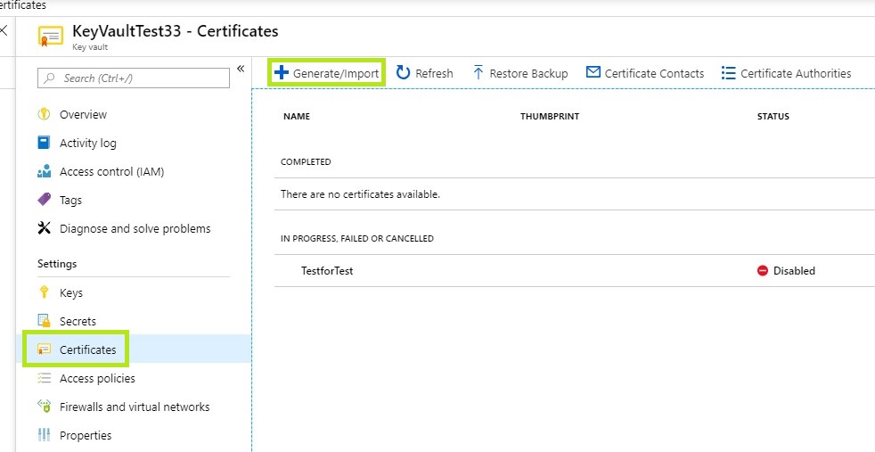Click the COMPLETED section label
The image size is (875, 452).
pos(306,162)
